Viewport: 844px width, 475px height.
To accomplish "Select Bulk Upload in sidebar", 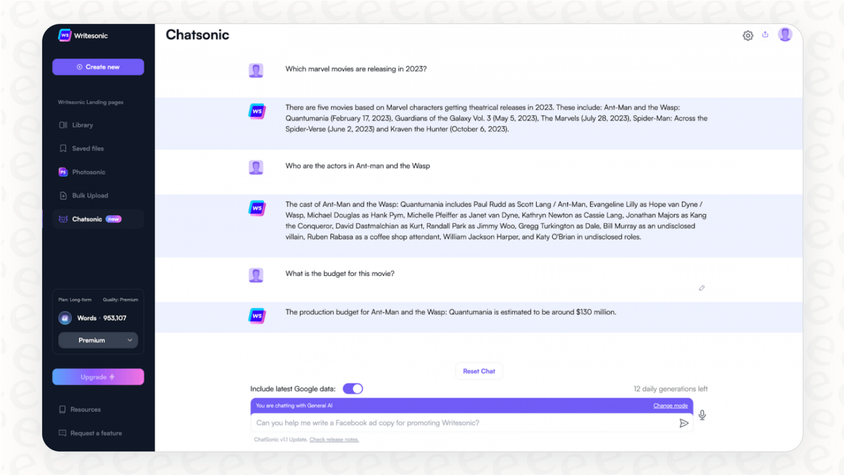I will click(x=90, y=196).
